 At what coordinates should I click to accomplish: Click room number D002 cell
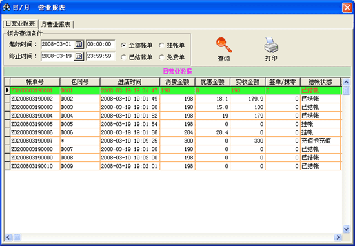(x=80, y=99)
